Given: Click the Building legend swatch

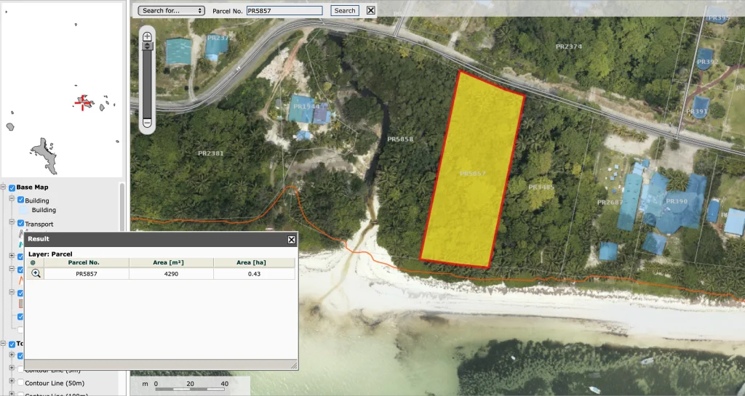Looking at the screenshot, I should click(x=23, y=211).
